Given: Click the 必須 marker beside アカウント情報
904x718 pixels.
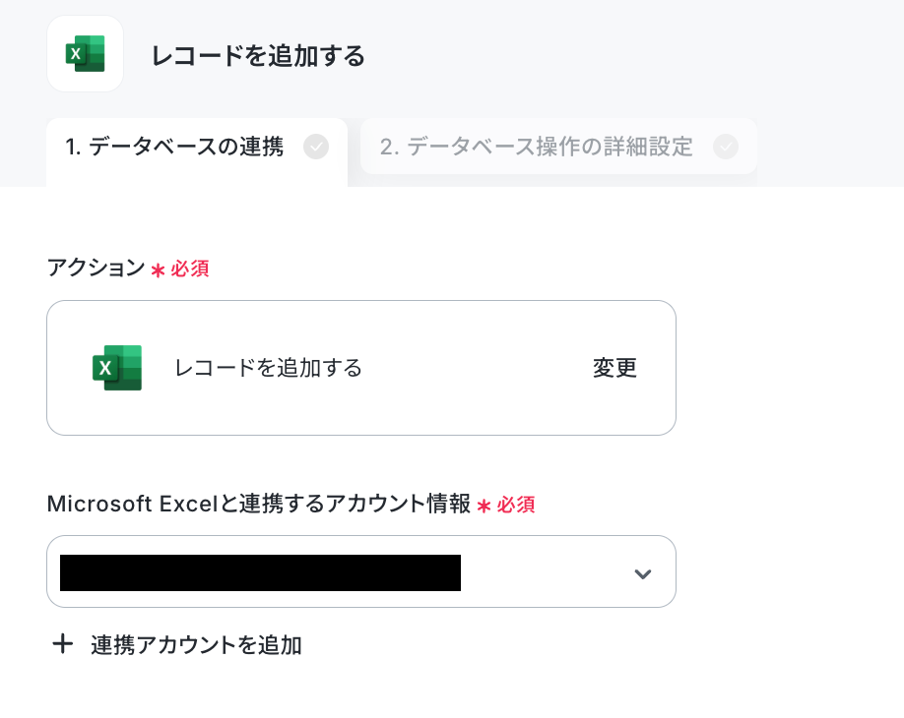Looking at the screenshot, I should pyautogui.click(x=516, y=505).
